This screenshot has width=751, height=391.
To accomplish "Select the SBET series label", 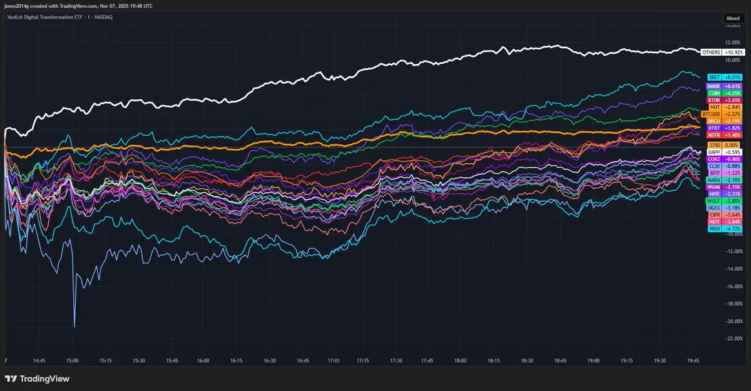I will 714,77.
